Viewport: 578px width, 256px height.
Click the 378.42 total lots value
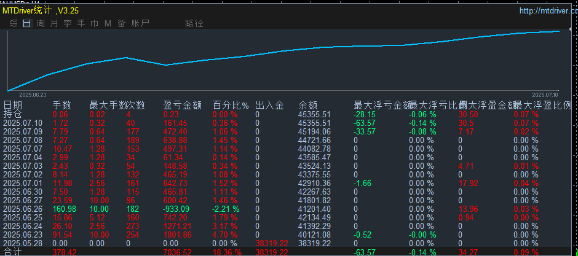click(x=64, y=252)
